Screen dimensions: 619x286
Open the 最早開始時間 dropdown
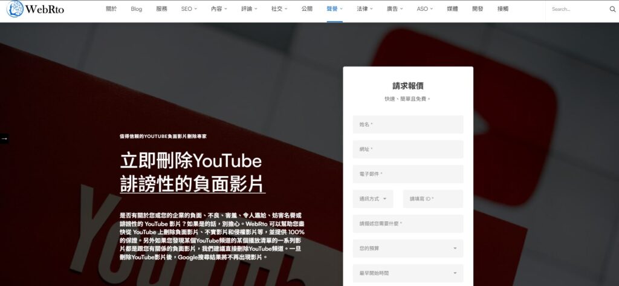[x=408, y=273]
